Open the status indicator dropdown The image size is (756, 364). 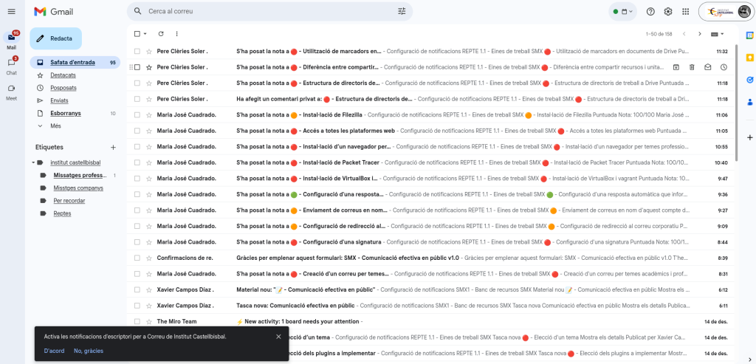(623, 12)
